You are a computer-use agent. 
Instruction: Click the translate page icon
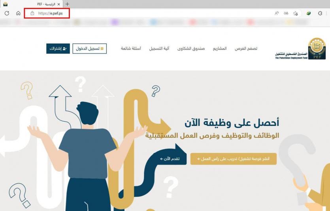click(x=286, y=13)
